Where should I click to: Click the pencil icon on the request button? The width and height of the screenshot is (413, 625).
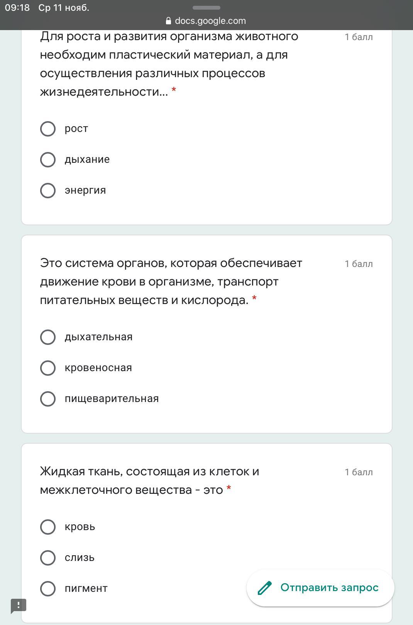pyautogui.click(x=265, y=588)
